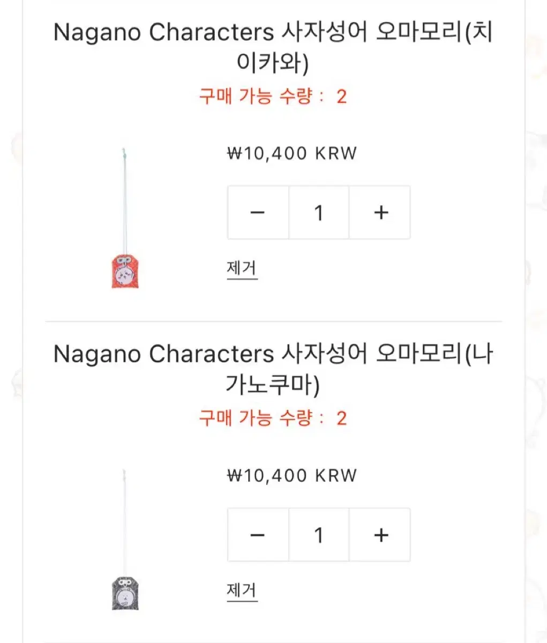Increase quantity of the 나가노쿠마 omamori
This screenshot has width=547, height=643.
coord(380,535)
